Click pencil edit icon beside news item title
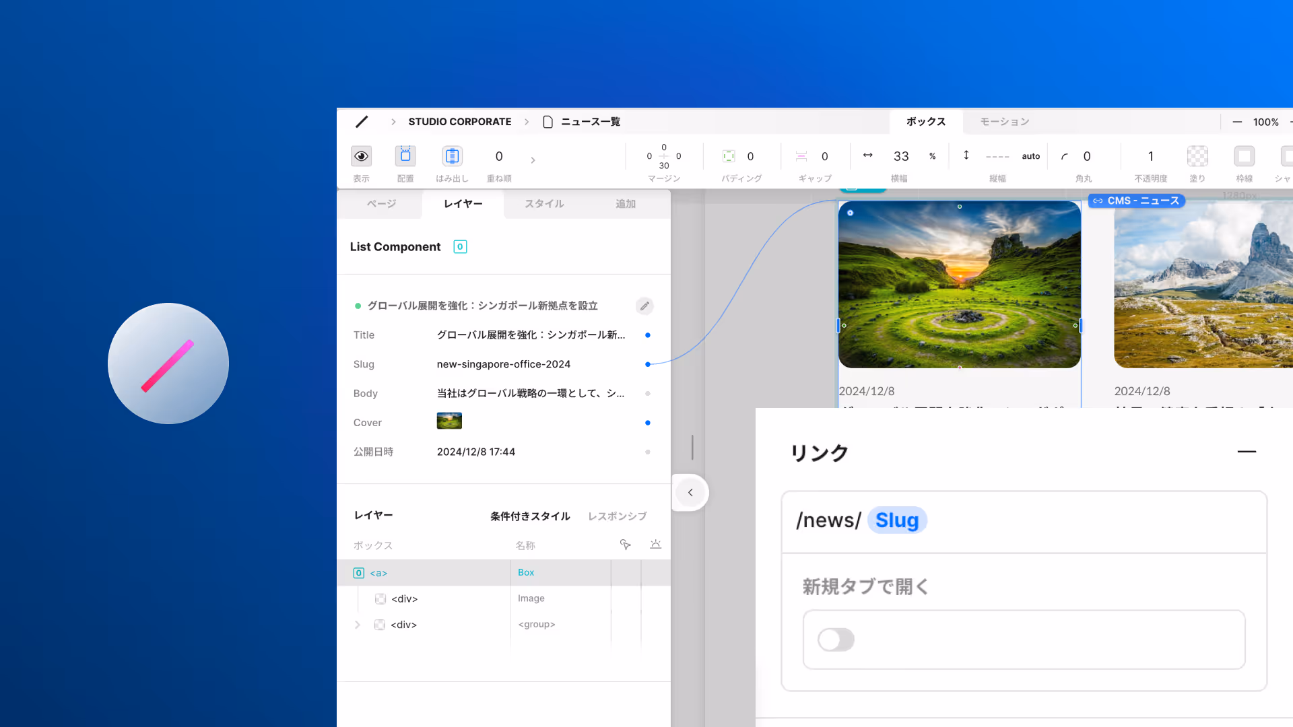1293x727 pixels. pos(644,306)
